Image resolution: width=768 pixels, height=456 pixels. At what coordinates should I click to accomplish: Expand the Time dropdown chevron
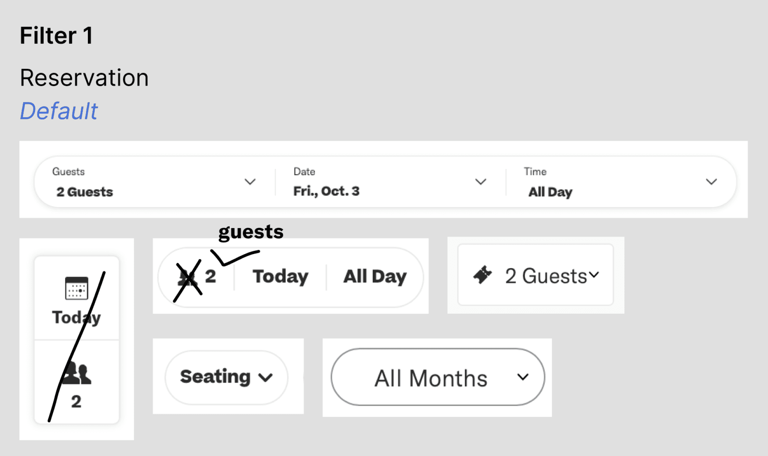pyautogui.click(x=711, y=181)
